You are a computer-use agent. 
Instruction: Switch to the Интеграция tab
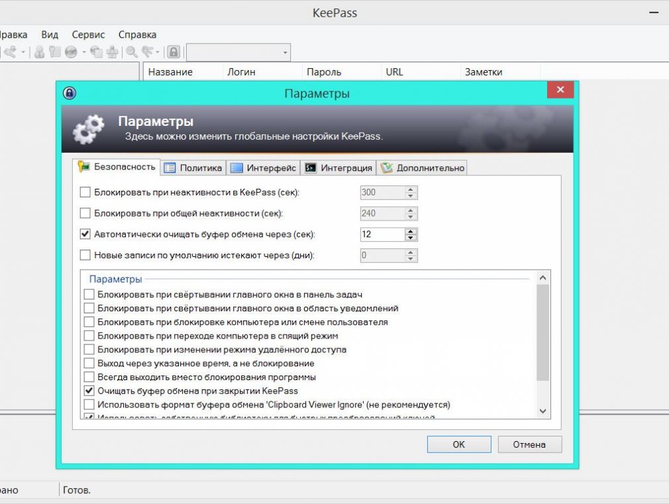[338, 168]
